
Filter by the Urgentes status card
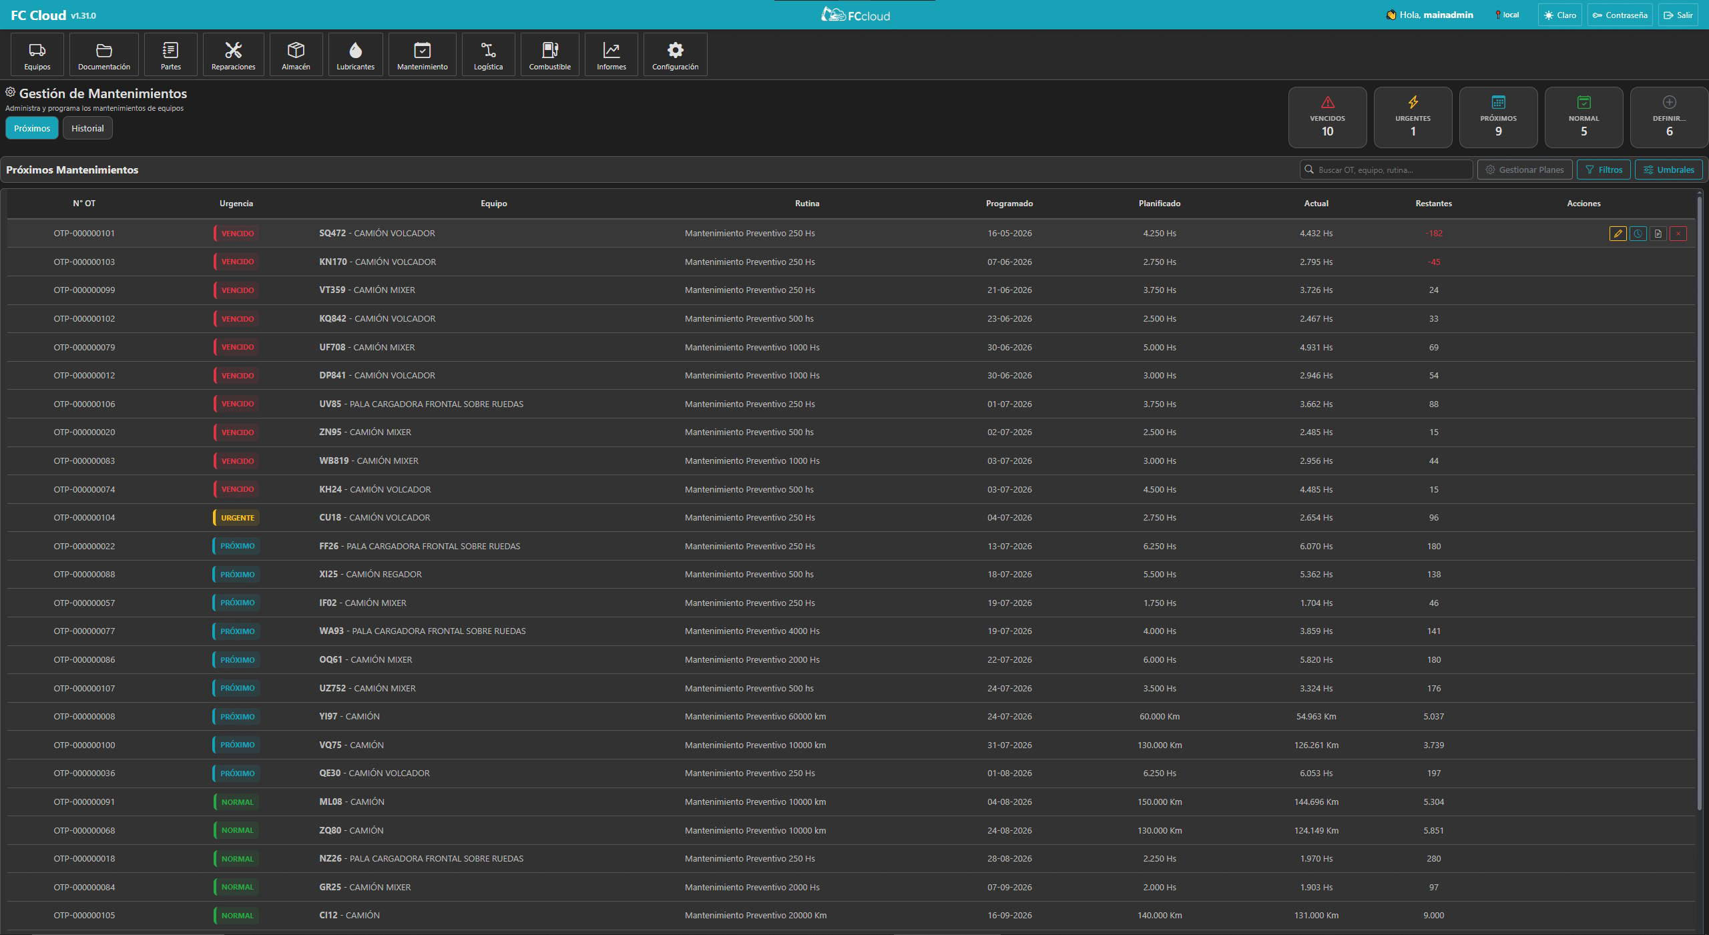point(1413,117)
